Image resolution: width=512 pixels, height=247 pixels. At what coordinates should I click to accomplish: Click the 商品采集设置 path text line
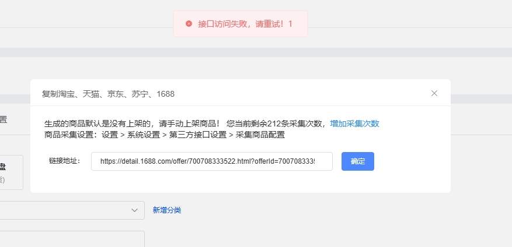[x=165, y=135]
